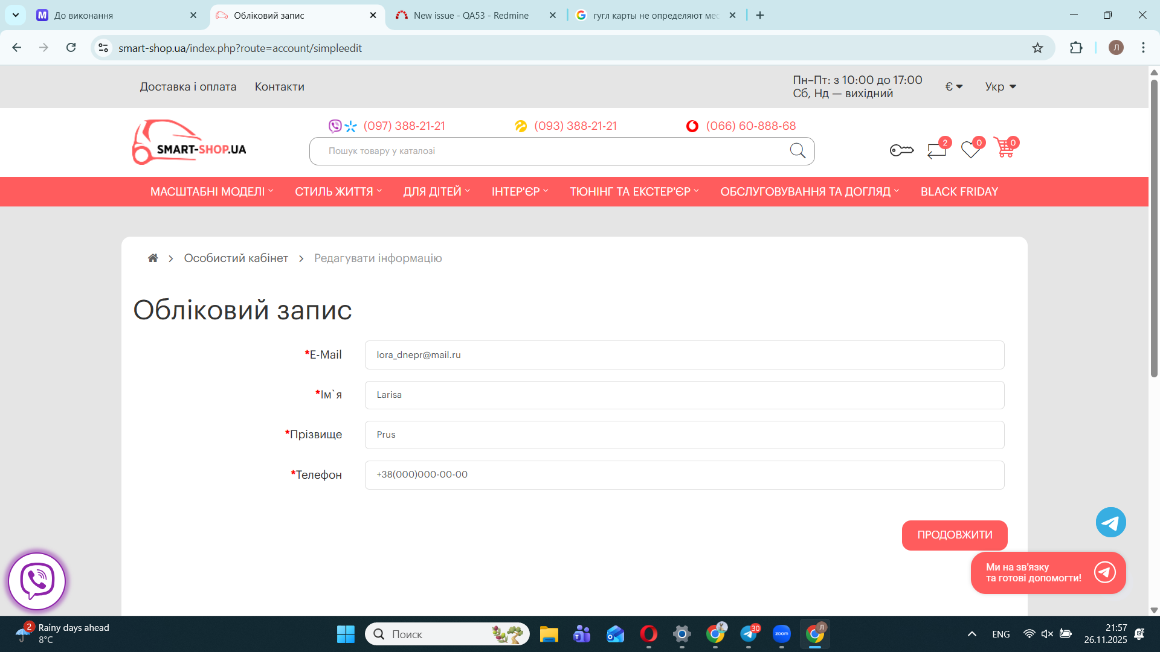Bookmark this page with star icon

(1037, 48)
